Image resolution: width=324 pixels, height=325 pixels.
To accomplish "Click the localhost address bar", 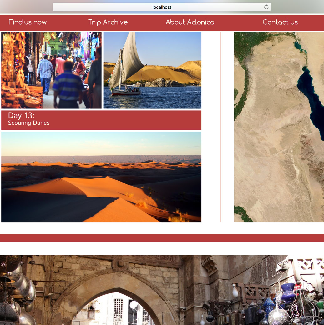I will pos(161,7).
